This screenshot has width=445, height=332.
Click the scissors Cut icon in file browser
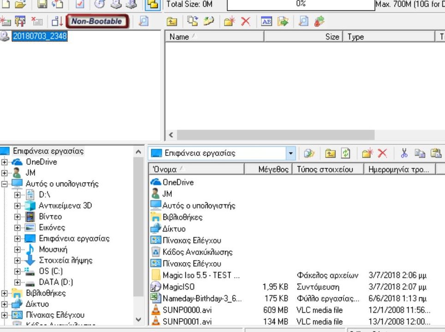pos(404,153)
